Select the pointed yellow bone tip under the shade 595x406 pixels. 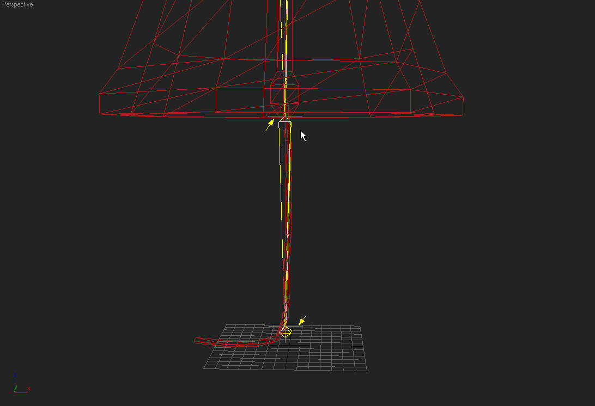pyautogui.click(x=284, y=119)
